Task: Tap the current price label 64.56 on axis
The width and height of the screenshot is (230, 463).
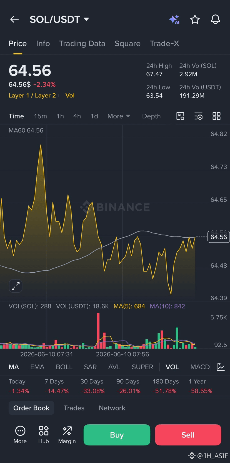Action: coord(219,237)
